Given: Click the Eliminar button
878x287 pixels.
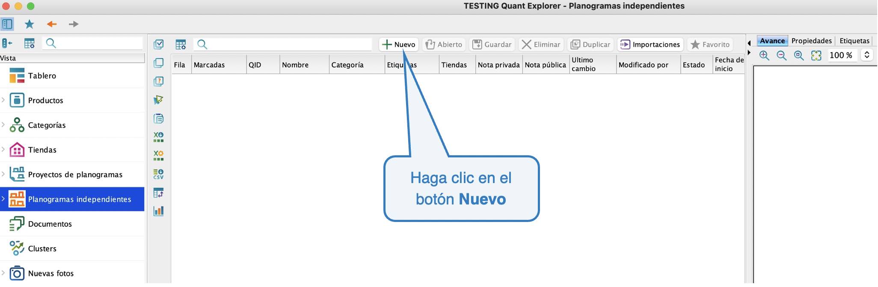Looking at the screenshot, I should (x=541, y=44).
